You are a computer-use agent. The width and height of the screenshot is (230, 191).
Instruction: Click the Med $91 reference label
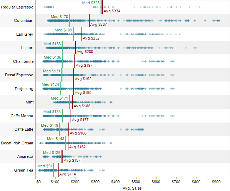[x=45, y=166]
